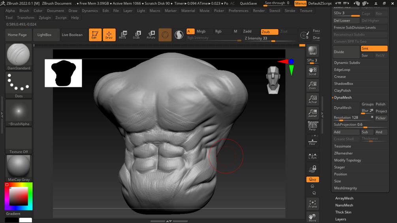Toggle Smt smooth divide option
The image size is (397, 223).
[374, 48]
